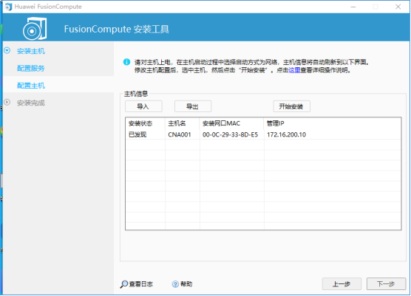Select the 配置主机 step

pos(31,86)
